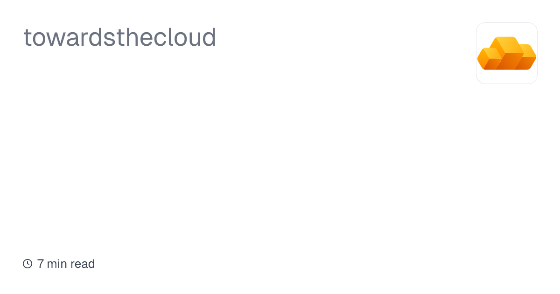Image resolution: width=560 pixels, height=294 pixels.
Task: Click the number 7 in read time
Action: click(x=41, y=264)
